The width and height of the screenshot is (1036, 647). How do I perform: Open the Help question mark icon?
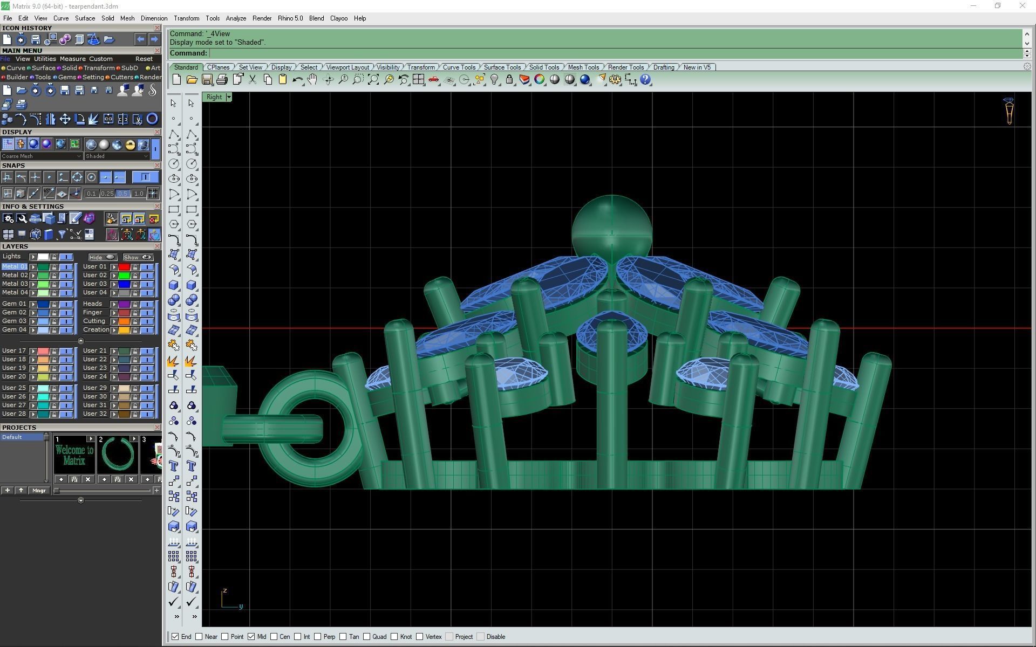tap(645, 80)
